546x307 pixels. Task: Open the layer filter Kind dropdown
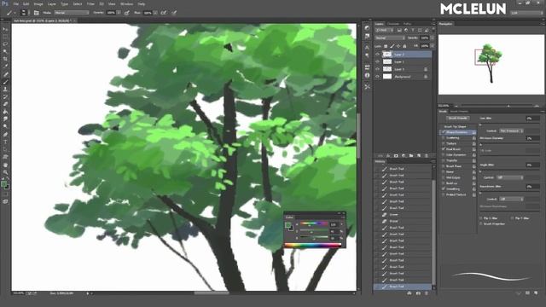coord(385,31)
